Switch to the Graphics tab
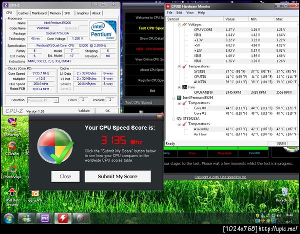Screen dimensions: 300x234 pos(82,13)
